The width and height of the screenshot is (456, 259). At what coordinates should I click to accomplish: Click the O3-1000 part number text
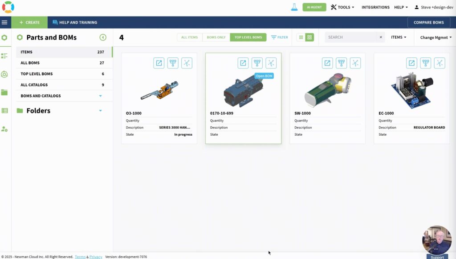pyautogui.click(x=134, y=113)
